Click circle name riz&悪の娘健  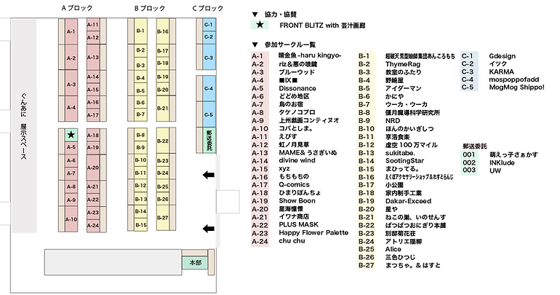pos(298,64)
